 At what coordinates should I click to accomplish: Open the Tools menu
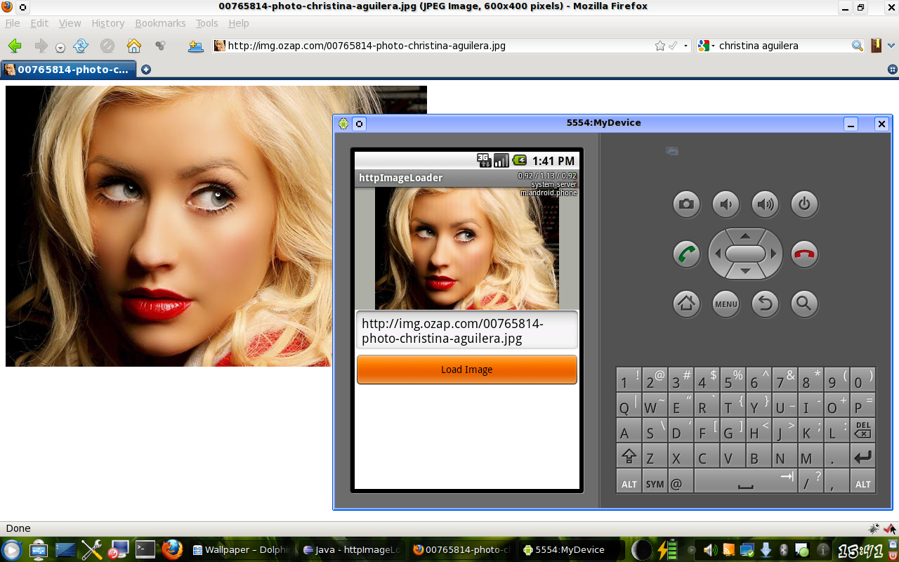pos(206,23)
